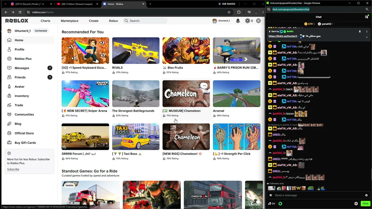Open Roblox Plus in sidebar

click(x=29, y=59)
